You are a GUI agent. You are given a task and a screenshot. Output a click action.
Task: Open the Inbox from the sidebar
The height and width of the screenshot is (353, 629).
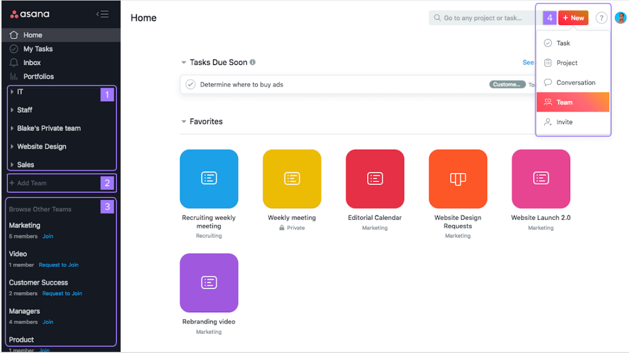click(31, 62)
